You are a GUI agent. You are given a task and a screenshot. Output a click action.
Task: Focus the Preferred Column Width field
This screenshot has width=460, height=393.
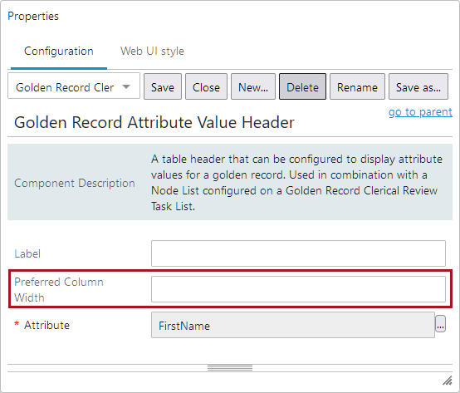[298, 289]
